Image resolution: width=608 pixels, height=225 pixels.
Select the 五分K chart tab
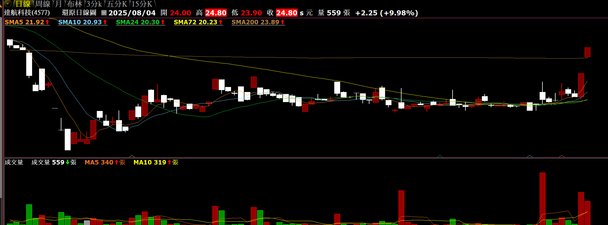[117, 4]
